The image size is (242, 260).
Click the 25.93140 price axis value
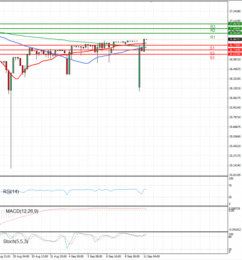(x=235, y=108)
